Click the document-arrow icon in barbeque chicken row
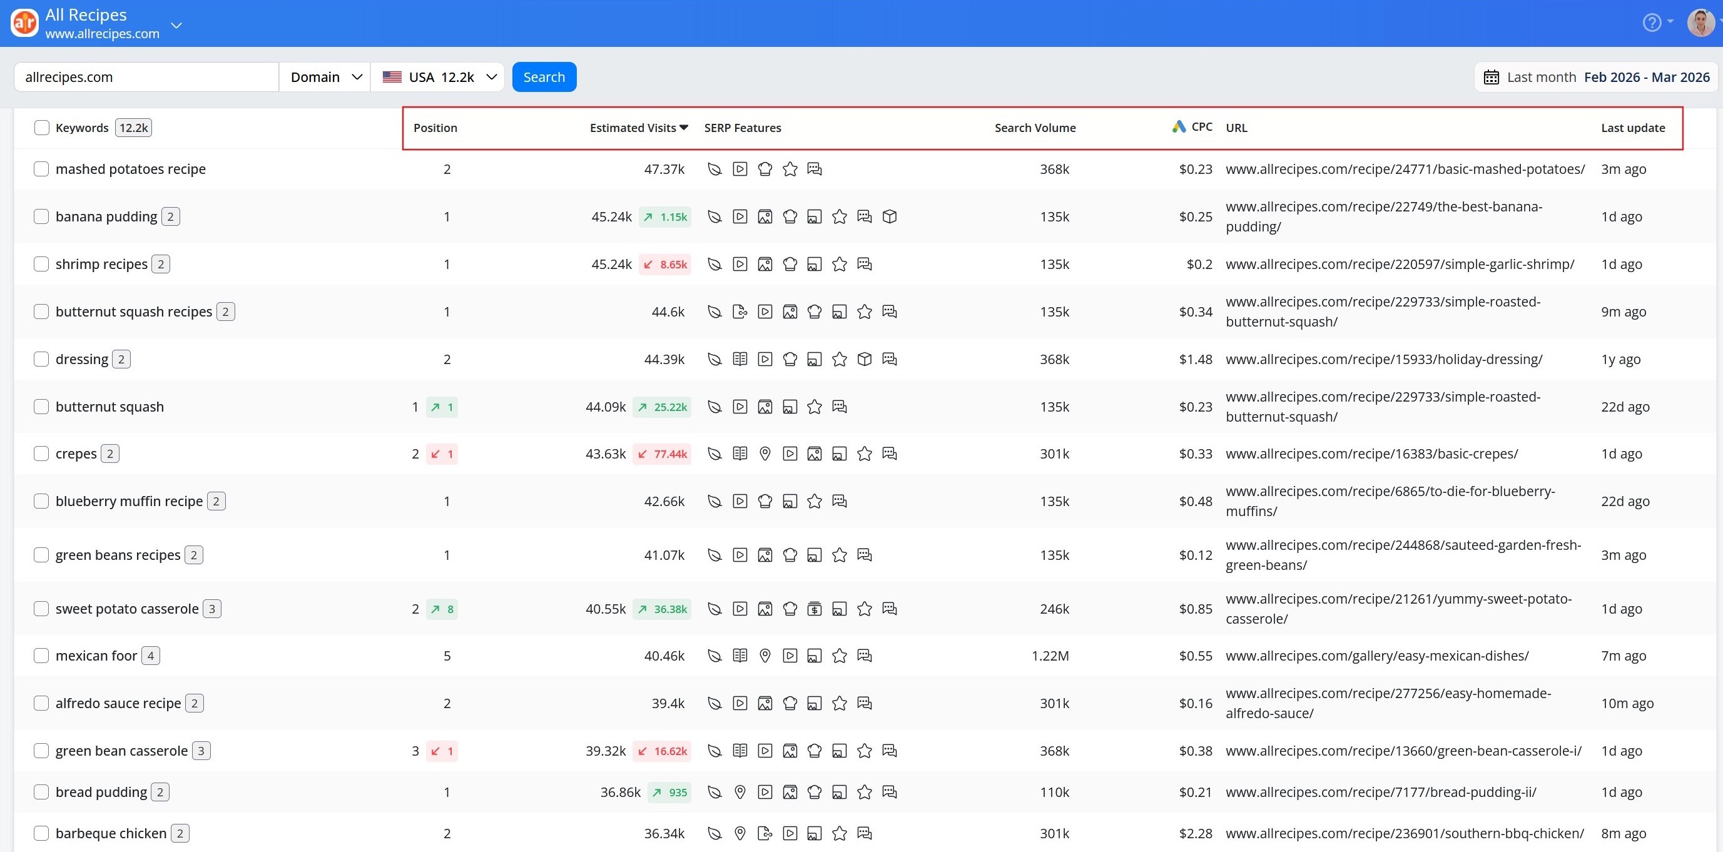 (x=765, y=834)
